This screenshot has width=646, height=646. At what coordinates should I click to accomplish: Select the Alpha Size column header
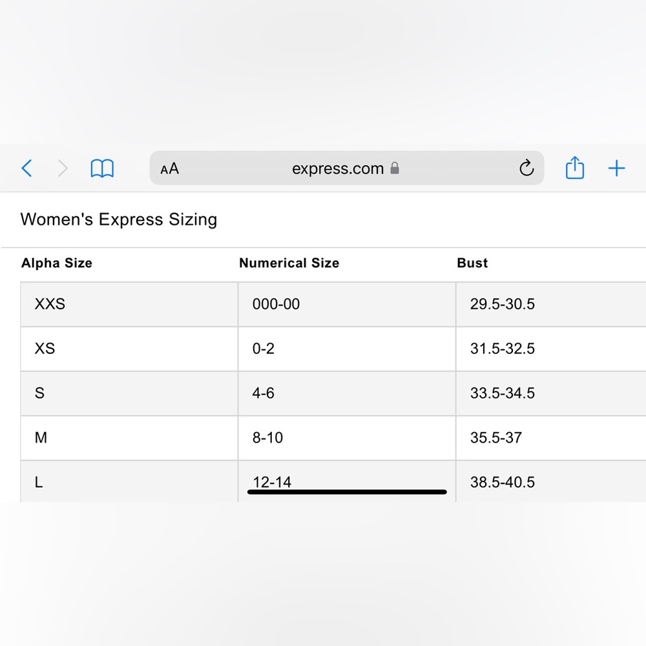(x=57, y=263)
